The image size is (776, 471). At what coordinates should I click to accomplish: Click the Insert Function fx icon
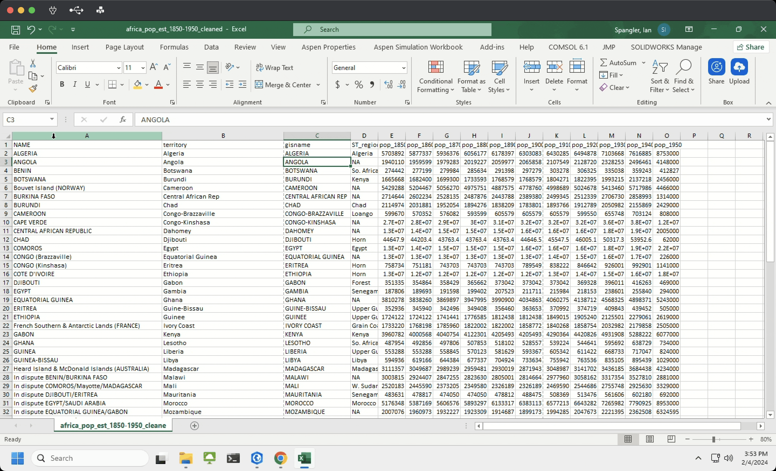pos(123,119)
